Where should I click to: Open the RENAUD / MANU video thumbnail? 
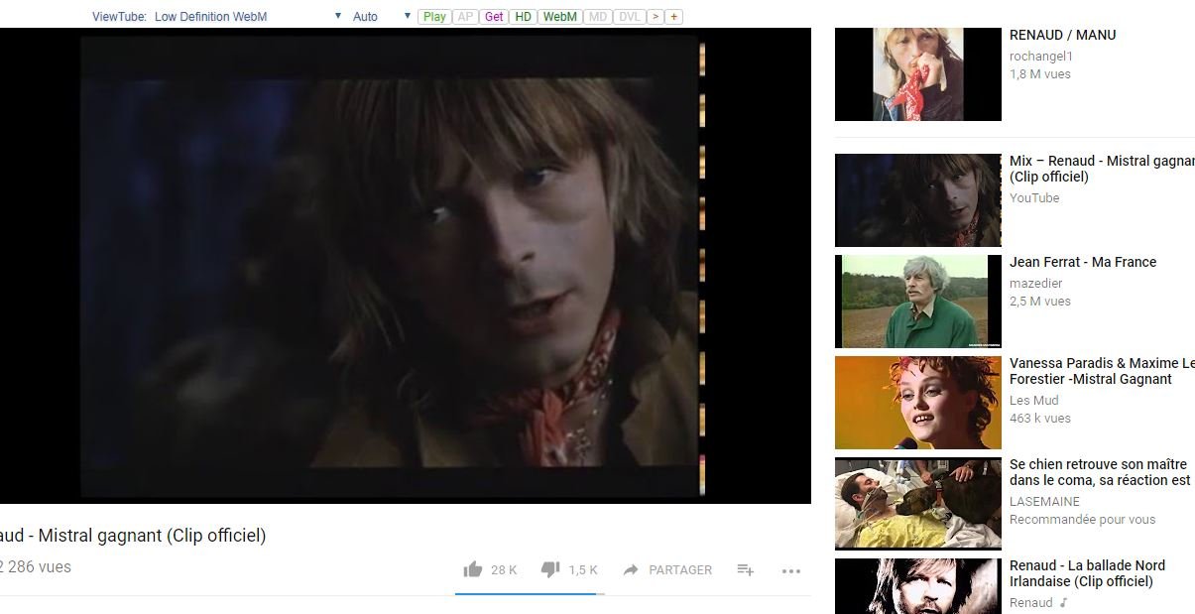(x=918, y=74)
